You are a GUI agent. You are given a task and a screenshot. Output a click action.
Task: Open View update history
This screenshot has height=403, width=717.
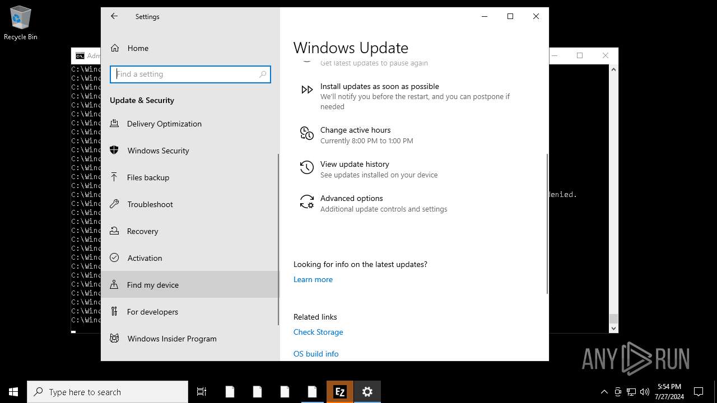pos(355,164)
